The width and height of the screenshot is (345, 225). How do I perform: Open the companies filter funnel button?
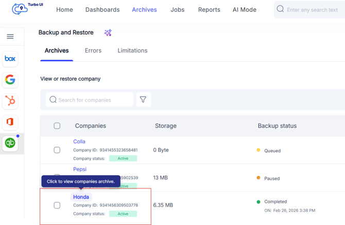pos(143,100)
